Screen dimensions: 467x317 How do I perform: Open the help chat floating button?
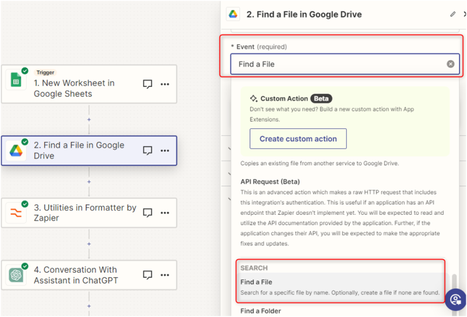click(x=455, y=300)
